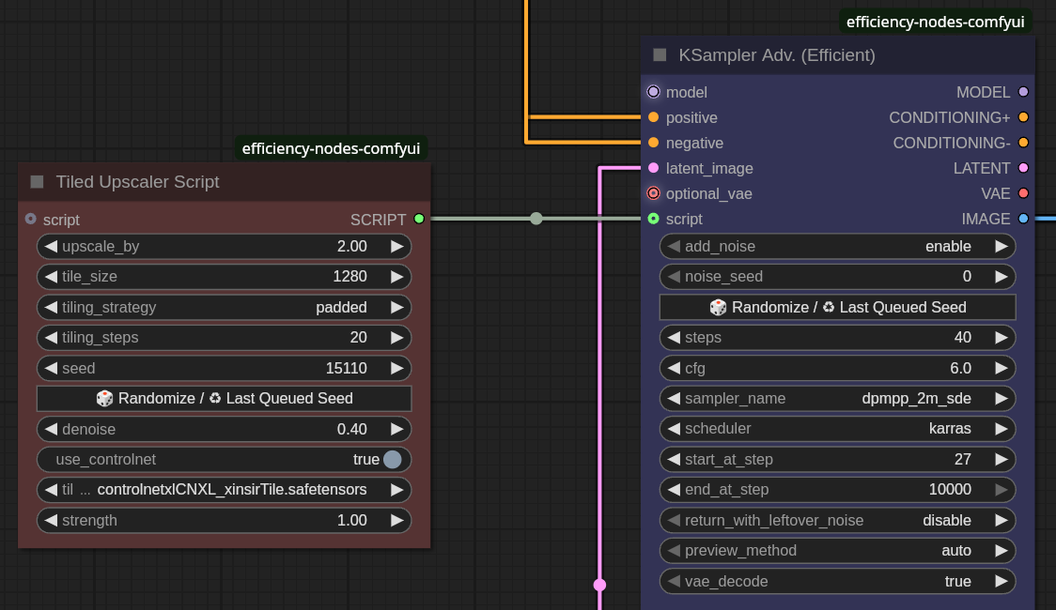The width and height of the screenshot is (1056, 610).
Task: Click Randomize seed button in KSampler
Action: (x=837, y=308)
